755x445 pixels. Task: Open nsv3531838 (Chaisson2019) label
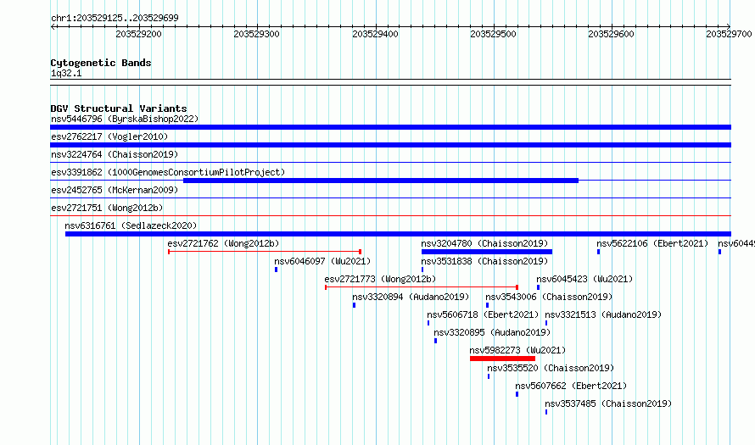click(485, 261)
